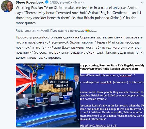Click the Micros translator attribution text
This screenshot has height=129, width=146.
(x=93, y=31)
